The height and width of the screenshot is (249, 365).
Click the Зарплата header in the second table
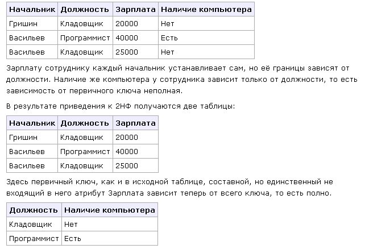(135, 123)
